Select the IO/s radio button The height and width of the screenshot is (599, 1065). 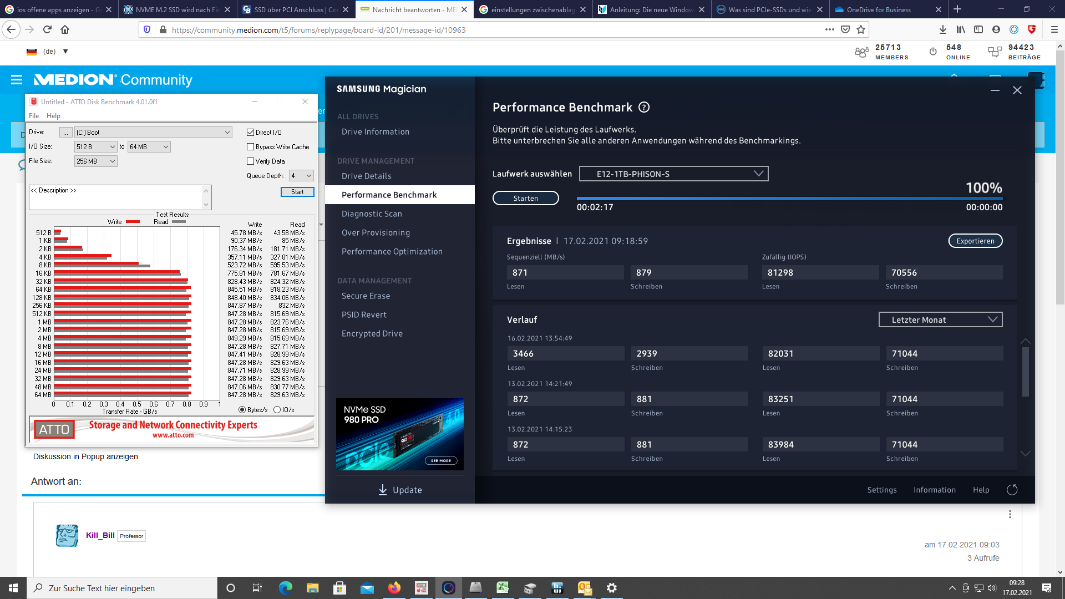(x=277, y=410)
